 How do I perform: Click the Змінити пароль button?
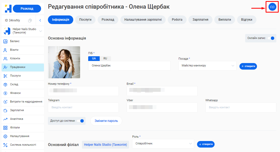coord(106,121)
